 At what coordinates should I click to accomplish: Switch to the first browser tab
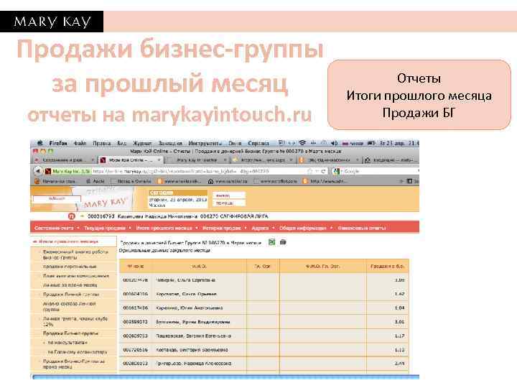64,160
